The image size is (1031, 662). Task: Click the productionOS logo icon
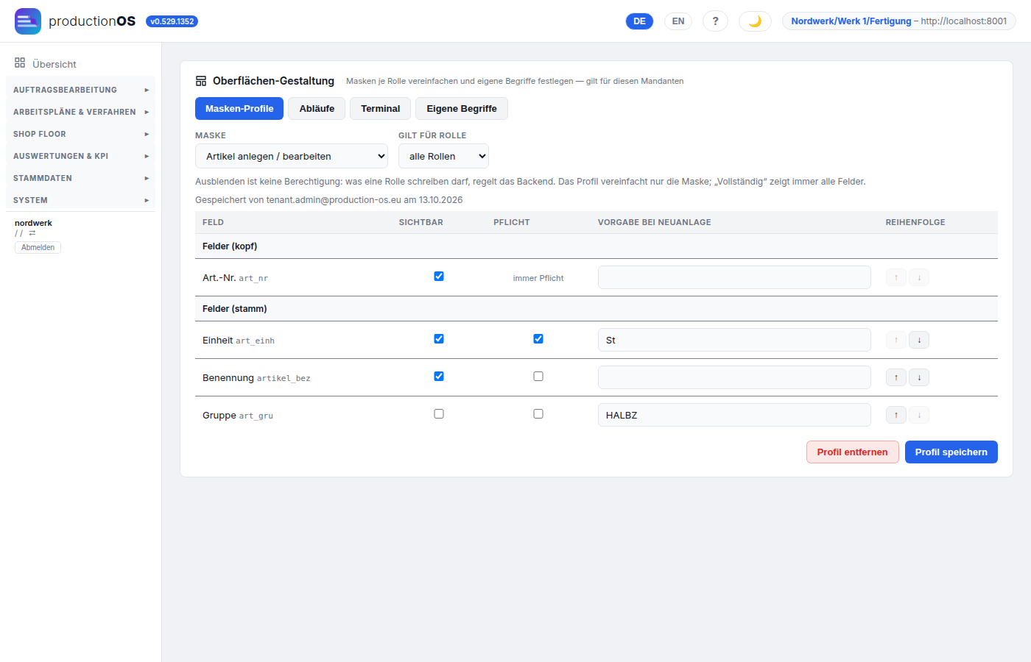(x=28, y=21)
